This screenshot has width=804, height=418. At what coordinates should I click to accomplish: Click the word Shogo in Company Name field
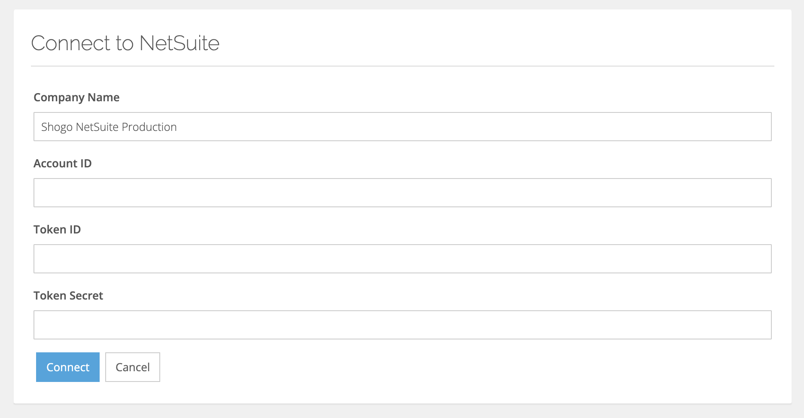click(x=57, y=127)
